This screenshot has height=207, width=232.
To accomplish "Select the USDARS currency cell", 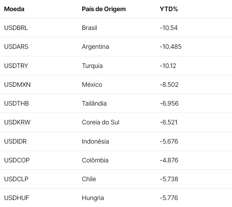I will tap(16, 47).
